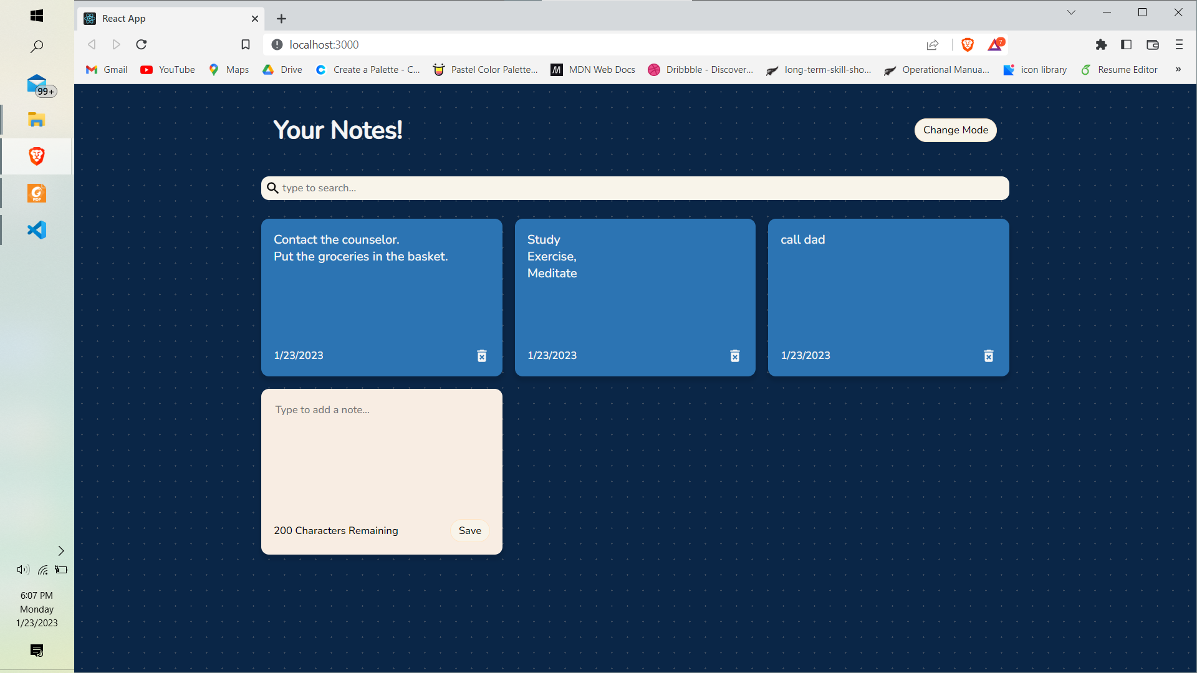The width and height of the screenshot is (1197, 673).
Task: Delete the "Contact the counselor" note
Action: (x=481, y=356)
